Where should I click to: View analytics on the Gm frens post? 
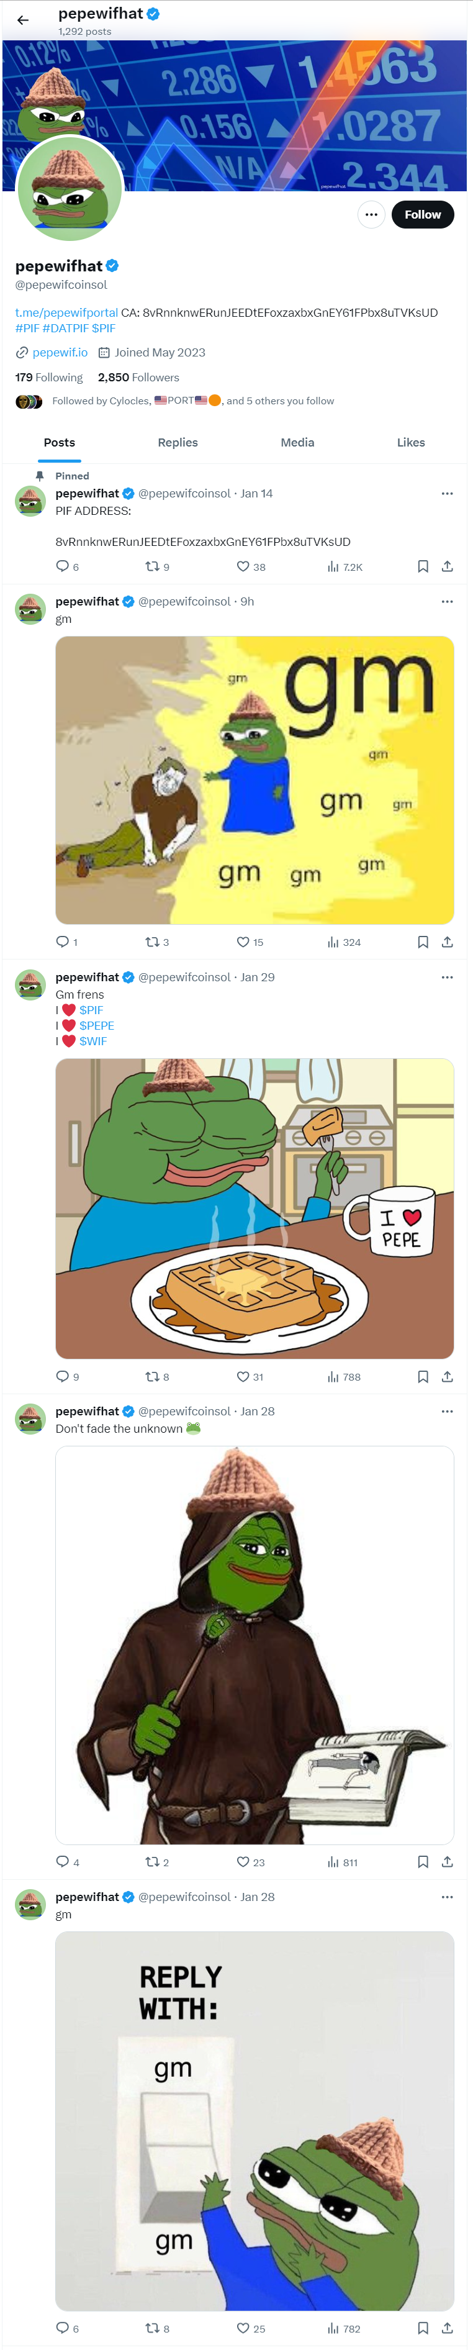coord(333,1376)
